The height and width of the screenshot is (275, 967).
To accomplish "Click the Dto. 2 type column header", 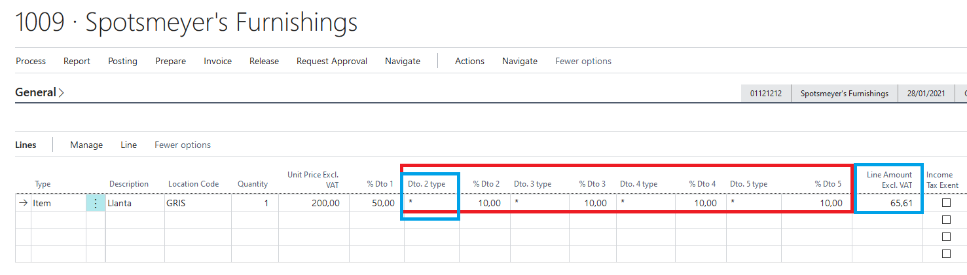I will tap(427, 184).
